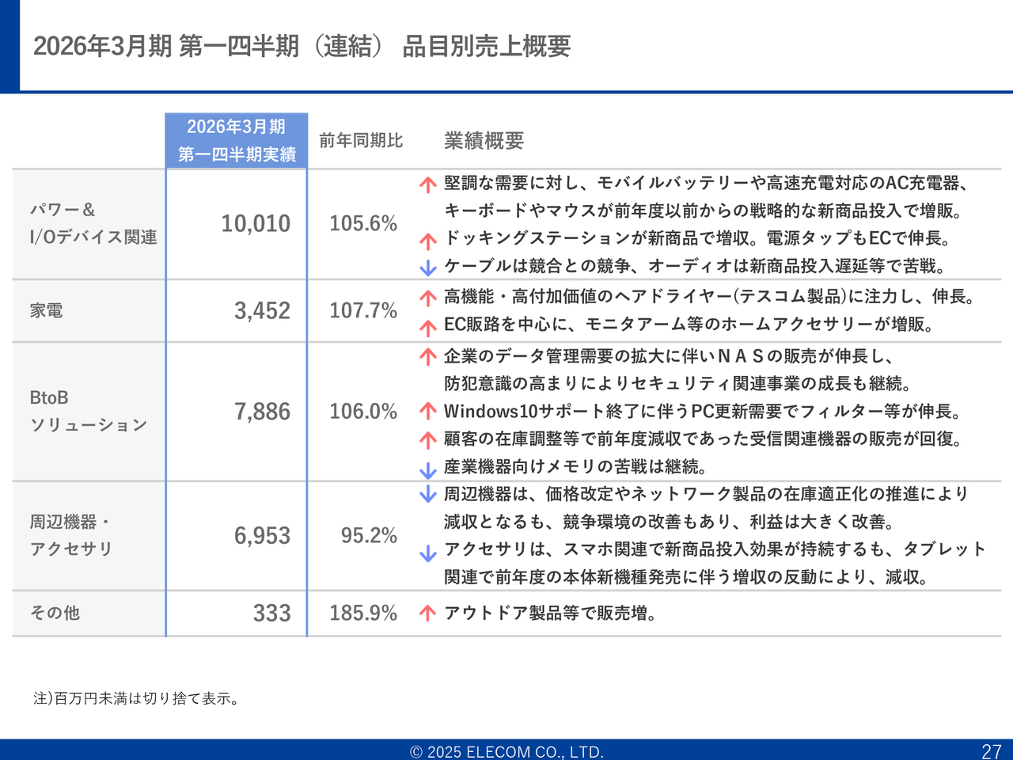Click the percentage 95.2%
The width and height of the screenshot is (1013, 760).
click(x=369, y=536)
